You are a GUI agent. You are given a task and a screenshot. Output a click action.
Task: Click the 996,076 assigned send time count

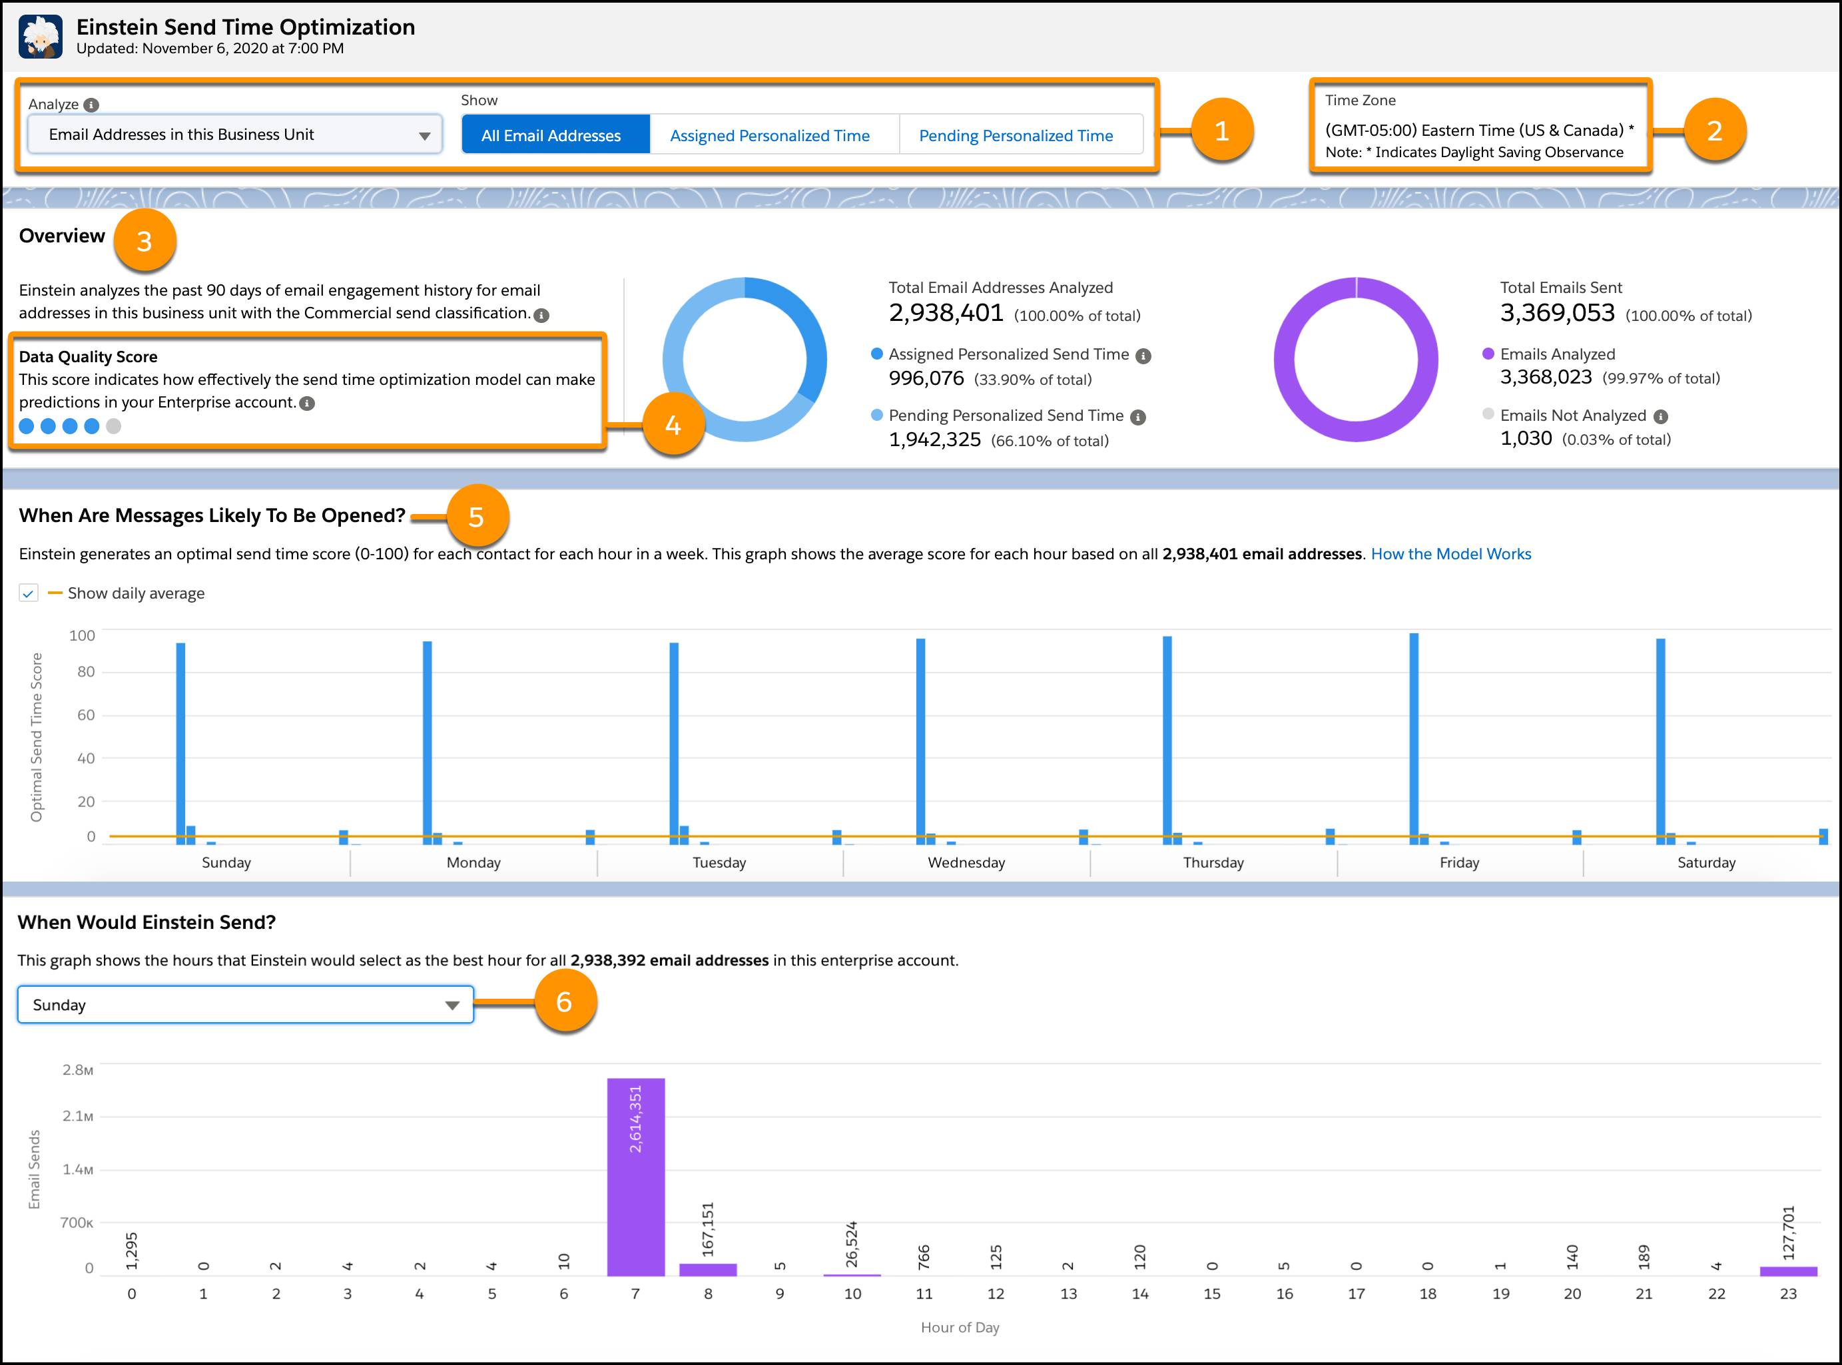tap(926, 378)
